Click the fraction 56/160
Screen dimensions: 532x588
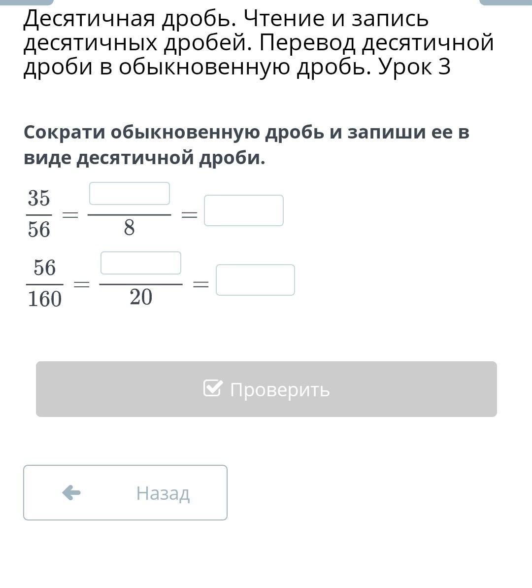coord(44,283)
